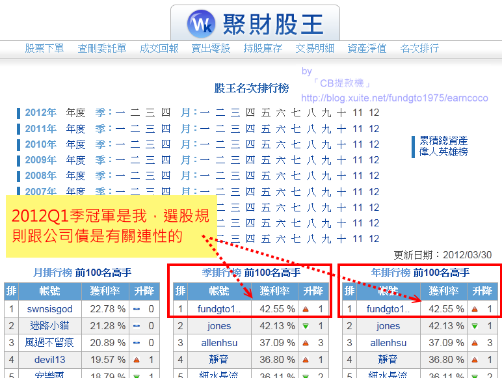Viewport: 502px width, 378px height.
Task: Open the 2009年 ranking link
Action: pos(41,160)
